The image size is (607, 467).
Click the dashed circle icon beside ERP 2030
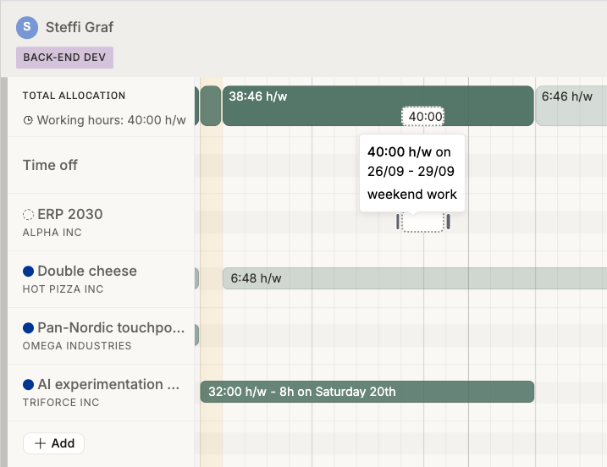point(28,214)
